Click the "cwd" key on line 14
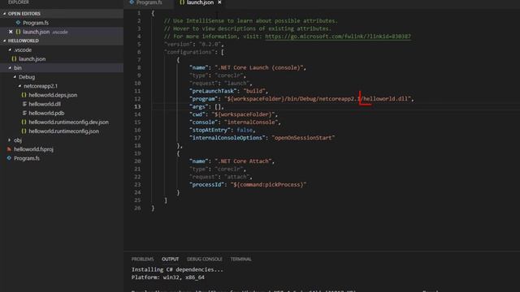The width and height of the screenshot is (520, 292). tap(197, 114)
